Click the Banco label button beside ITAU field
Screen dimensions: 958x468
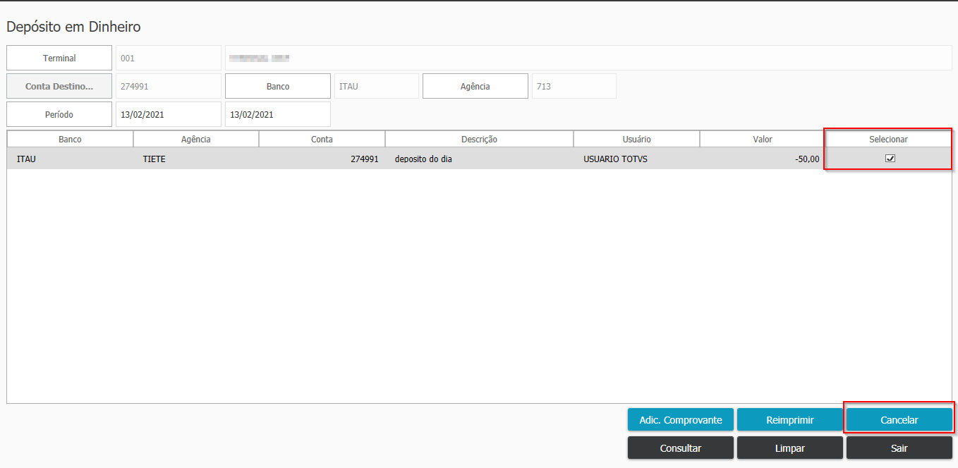pos(278,86)
